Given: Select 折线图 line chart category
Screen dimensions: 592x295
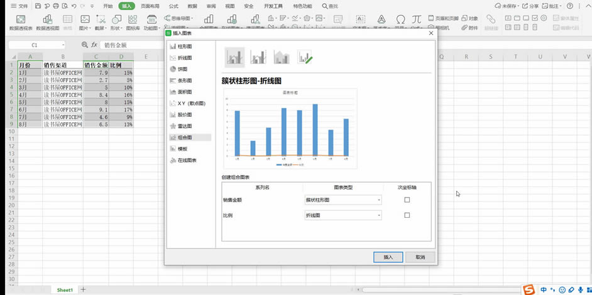Looking at the screenshot, I should pos(184,58).
